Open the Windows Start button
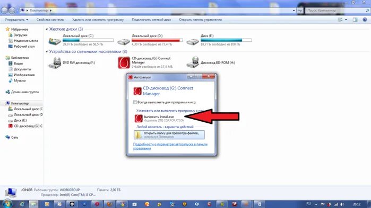 coord(7,204)
